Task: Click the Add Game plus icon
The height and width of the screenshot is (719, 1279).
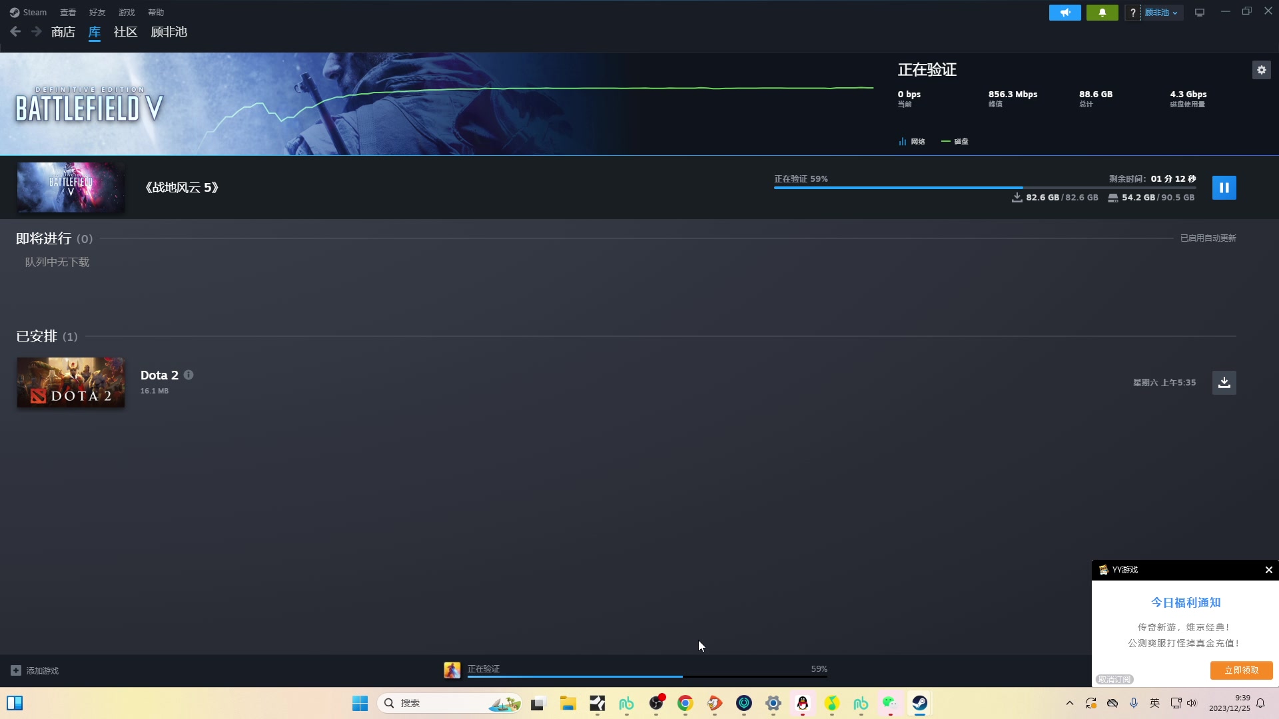Action: 16,670
